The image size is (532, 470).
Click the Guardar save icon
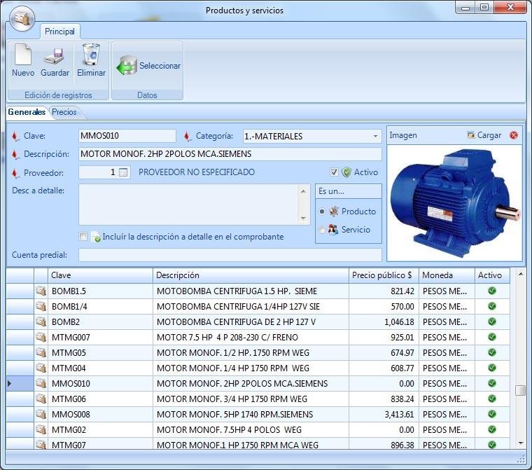pos(55,55)
